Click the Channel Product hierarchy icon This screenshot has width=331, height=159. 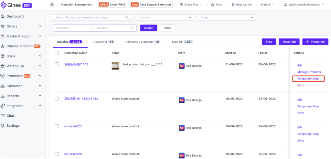(3, 46)
